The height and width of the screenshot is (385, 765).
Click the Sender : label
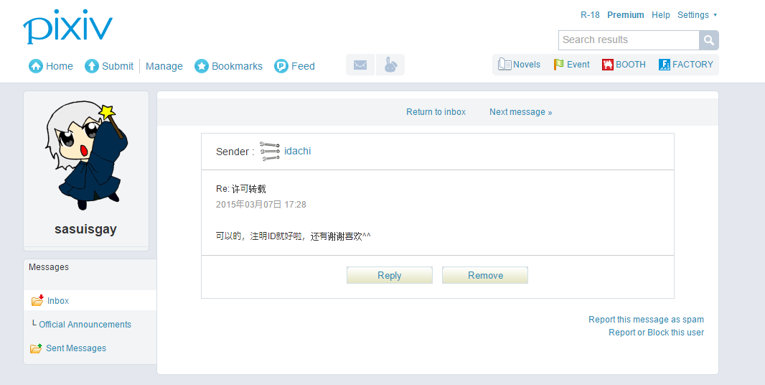click(x=235, y=152)
